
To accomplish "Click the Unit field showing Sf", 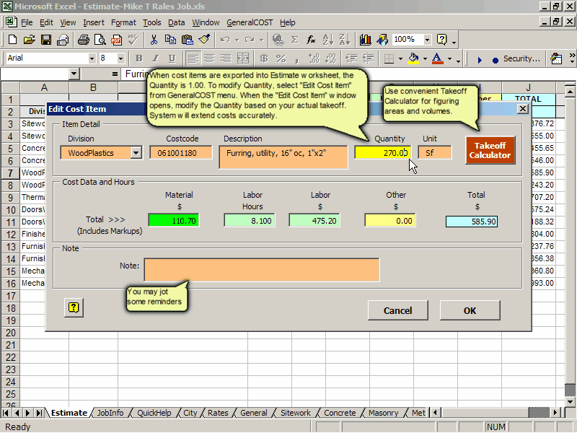I will point(435,152).
